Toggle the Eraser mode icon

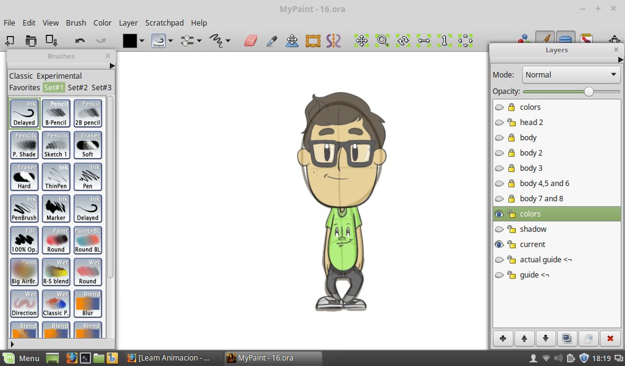click(x=250, y=40)
